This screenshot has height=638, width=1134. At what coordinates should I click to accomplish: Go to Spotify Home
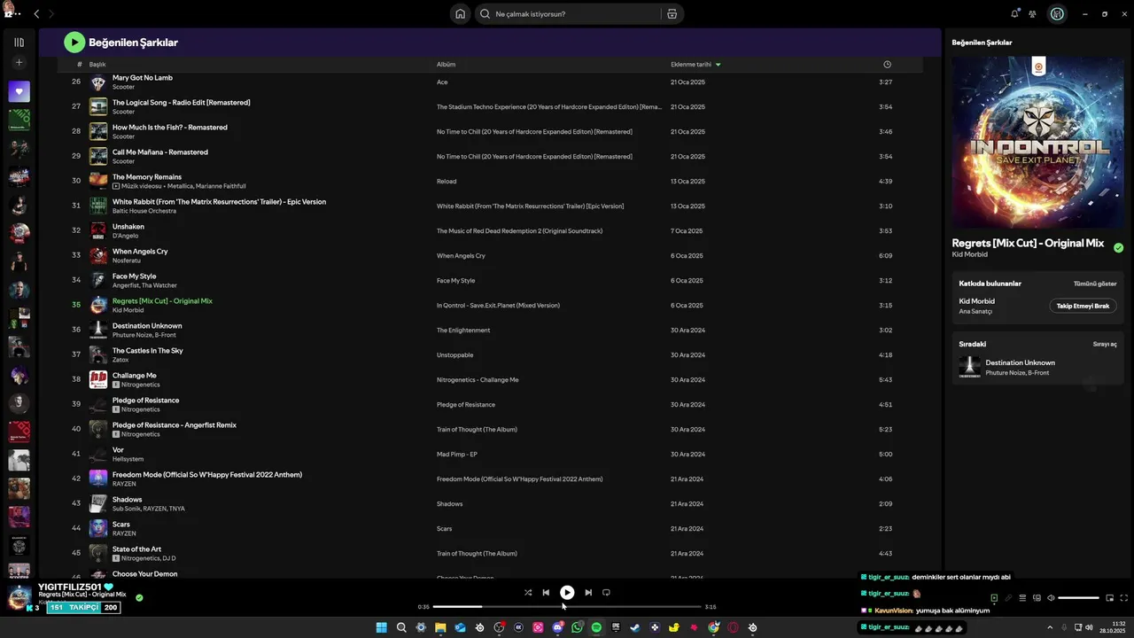[x=460, y=14]
